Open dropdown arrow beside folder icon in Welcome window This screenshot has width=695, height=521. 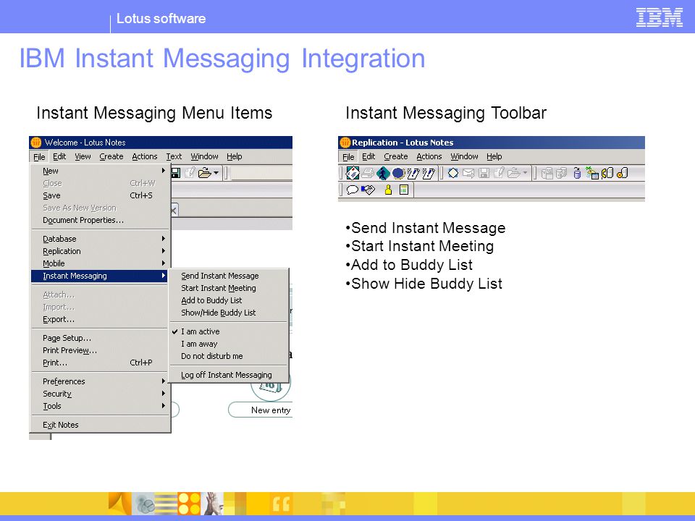(x=216, y=173)
